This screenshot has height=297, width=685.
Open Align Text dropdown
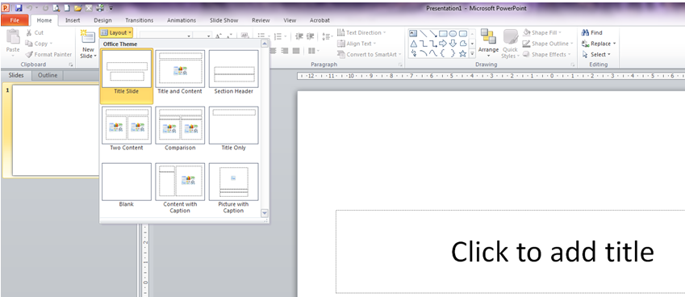pyautogui.click(x=357, y=44)
